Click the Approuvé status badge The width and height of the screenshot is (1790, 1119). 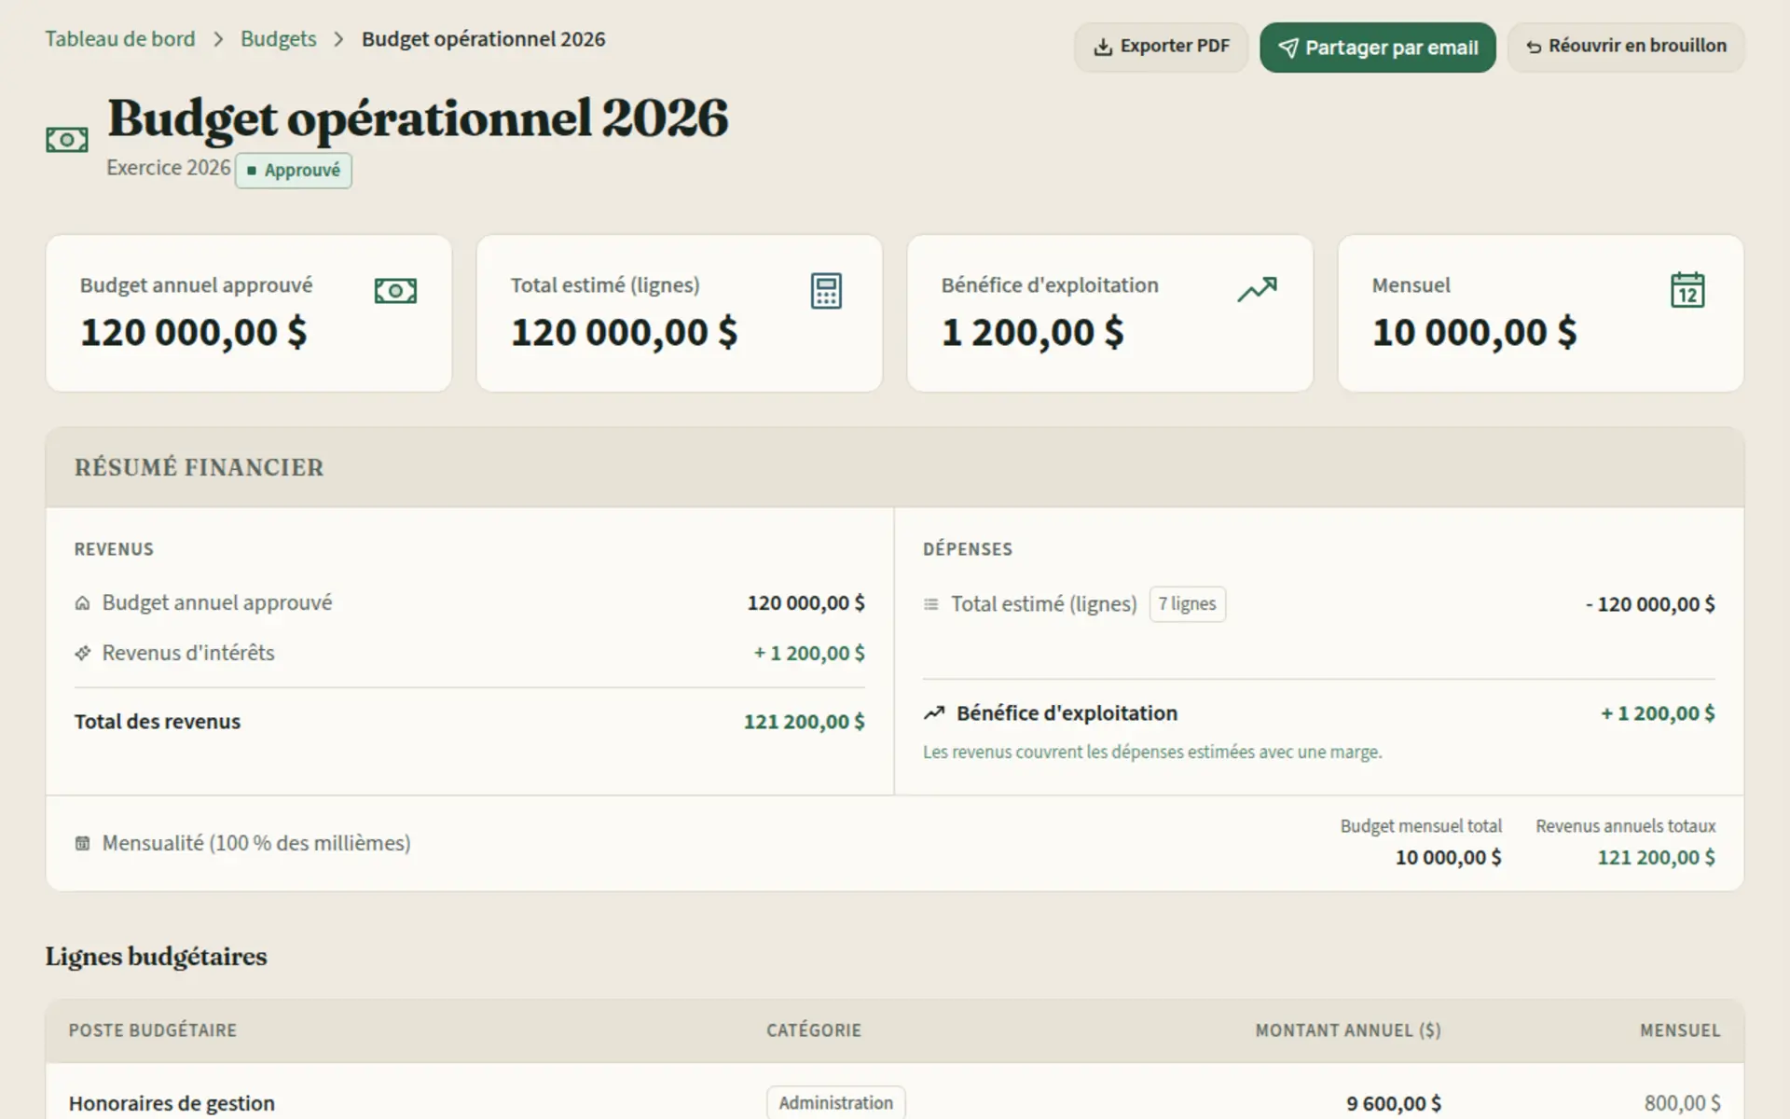coord(293,171)
